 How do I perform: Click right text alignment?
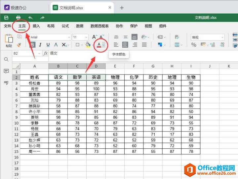(135, 45)
